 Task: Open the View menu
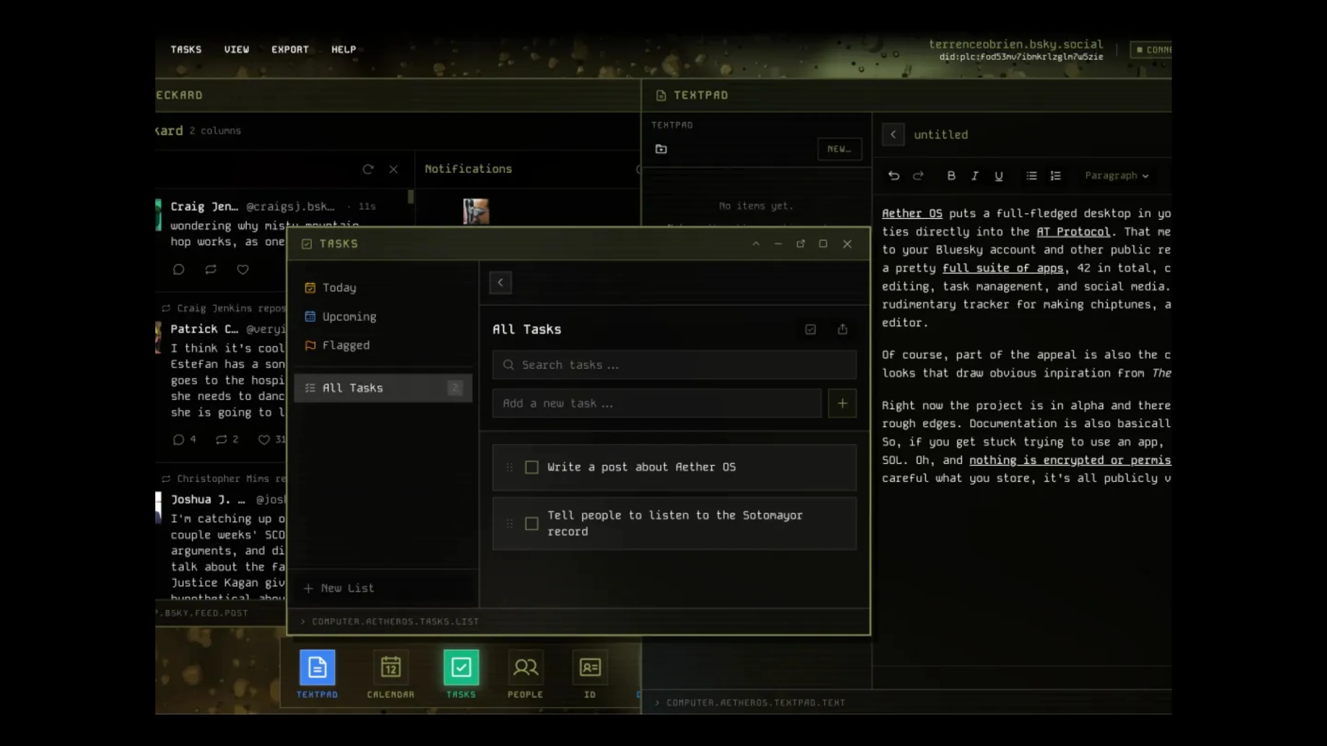click(x=236, y=49)
